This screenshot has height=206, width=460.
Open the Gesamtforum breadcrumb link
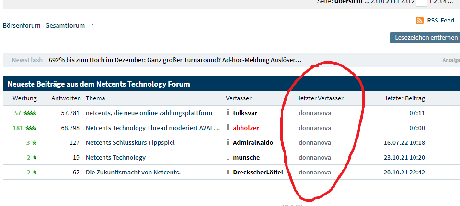(x=65, y=25)
